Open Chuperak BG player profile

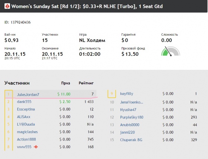click(x=131, y=140)
